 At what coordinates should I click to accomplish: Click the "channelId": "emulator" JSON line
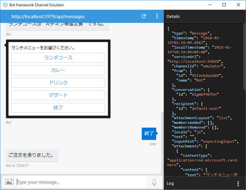pyautogui.click(x=198, y=66)
